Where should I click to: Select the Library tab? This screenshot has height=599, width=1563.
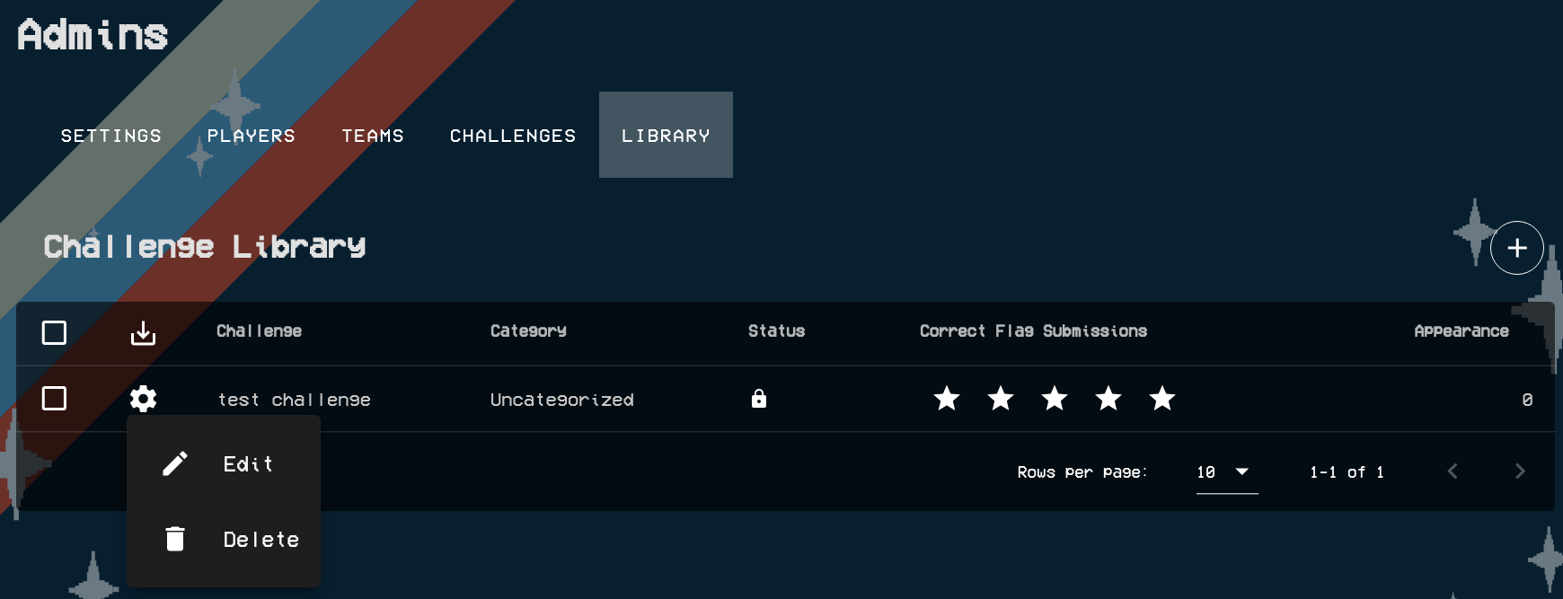tap(666, 136)
